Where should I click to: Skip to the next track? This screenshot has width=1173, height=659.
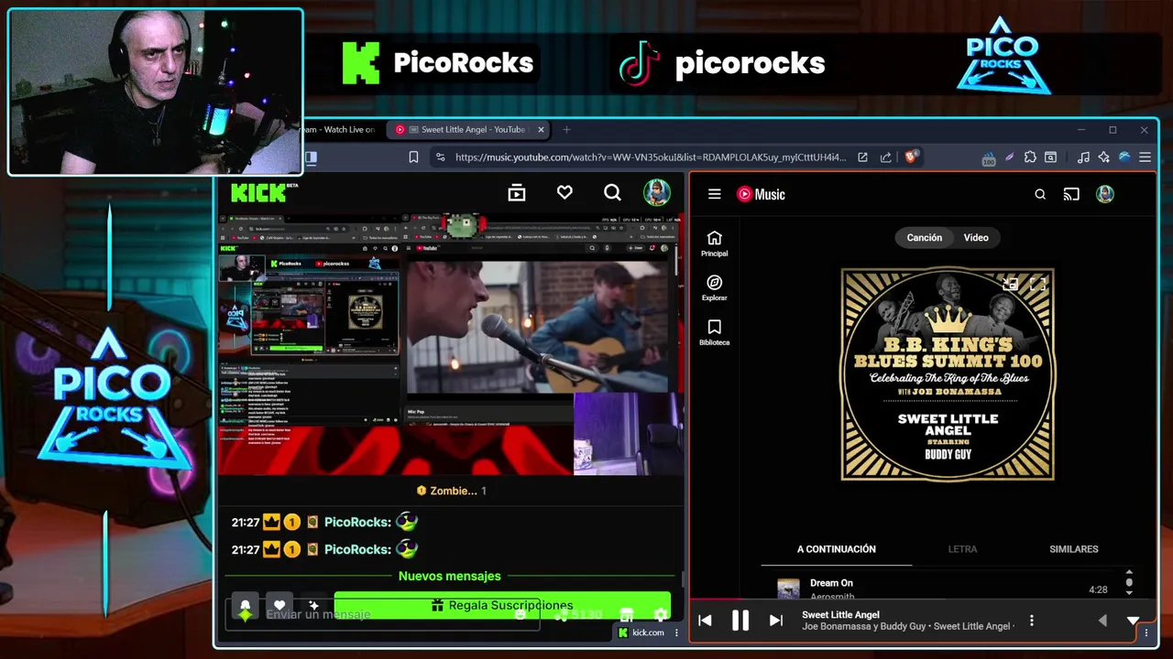coord(775,621)
